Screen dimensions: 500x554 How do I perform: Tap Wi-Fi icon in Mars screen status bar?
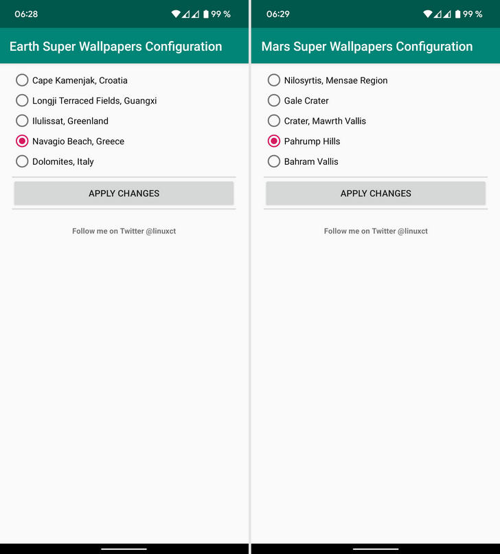tap(428, 14)
